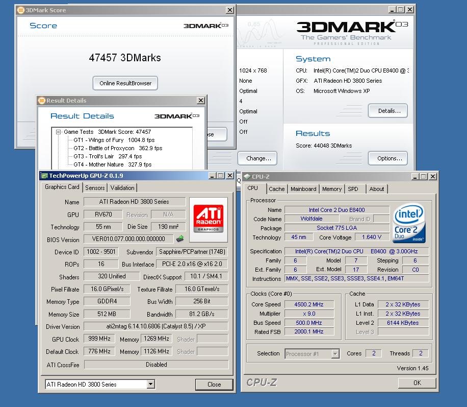Open the About tab in CPU-Z
Viewport: 467px width, 407px height.
click(x=377, y=189)
